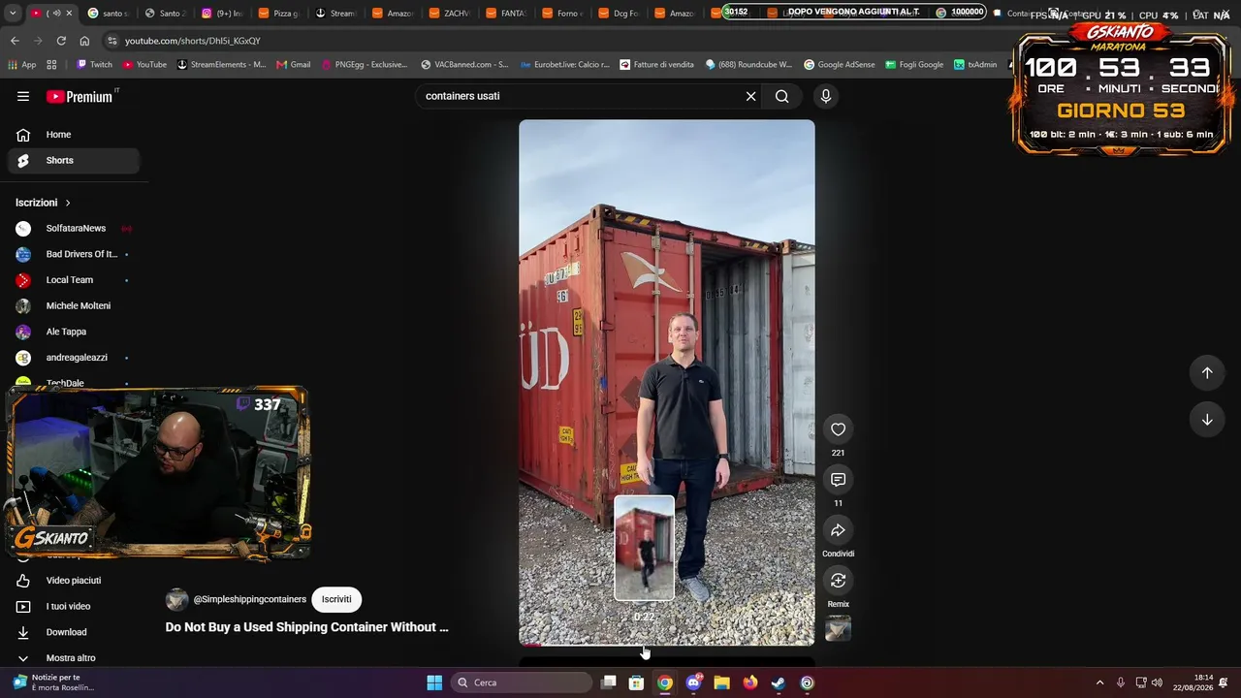Show hidden system tray icons
The height and width of the screenshot is (698, 1241).
point(1099,682)
